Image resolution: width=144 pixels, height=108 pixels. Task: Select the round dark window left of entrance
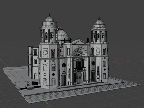point(64,65)
